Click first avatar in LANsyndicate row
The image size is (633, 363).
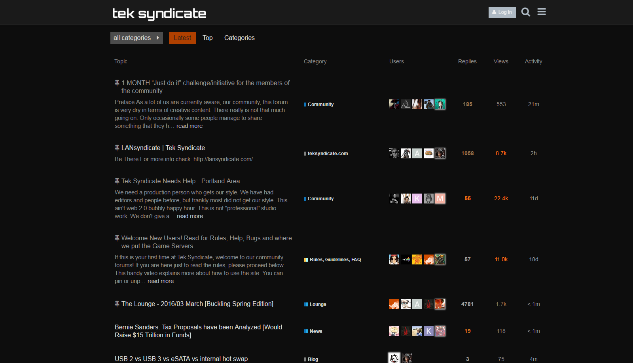click(394, 153)
